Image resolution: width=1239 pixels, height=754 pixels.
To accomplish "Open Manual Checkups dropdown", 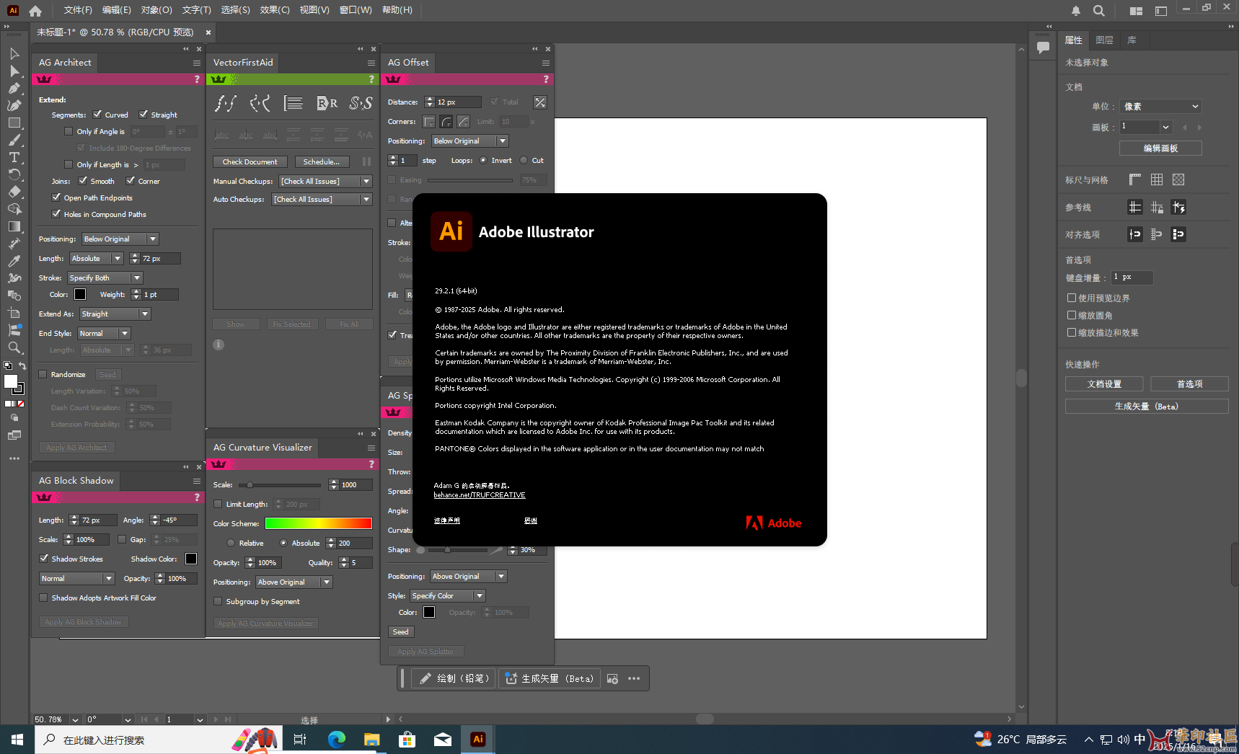I will click(325, 182).
